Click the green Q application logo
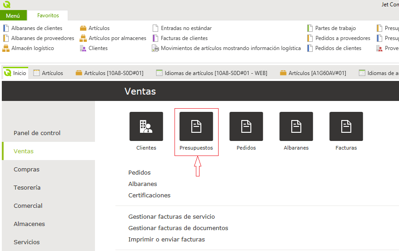The image size is (399, 251). pyautogui.click(x=7, y=5)
